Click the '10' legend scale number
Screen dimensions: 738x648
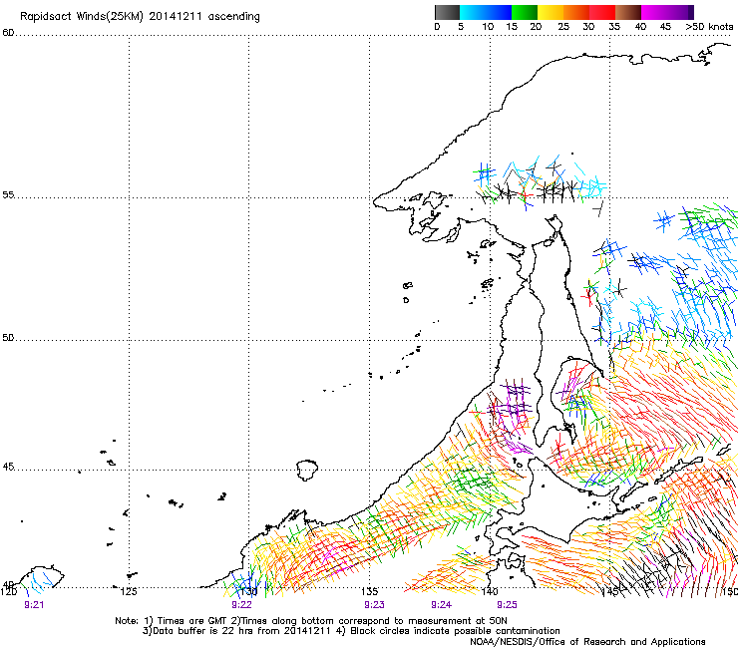[488, 27]
